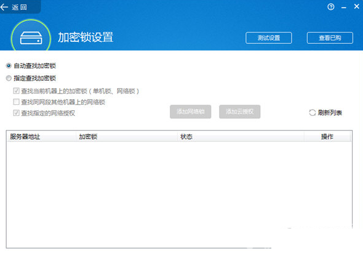Screen dimensions: 363x255
Task: Click the 刷新列表 link
Action: click(x=330, y=113)
